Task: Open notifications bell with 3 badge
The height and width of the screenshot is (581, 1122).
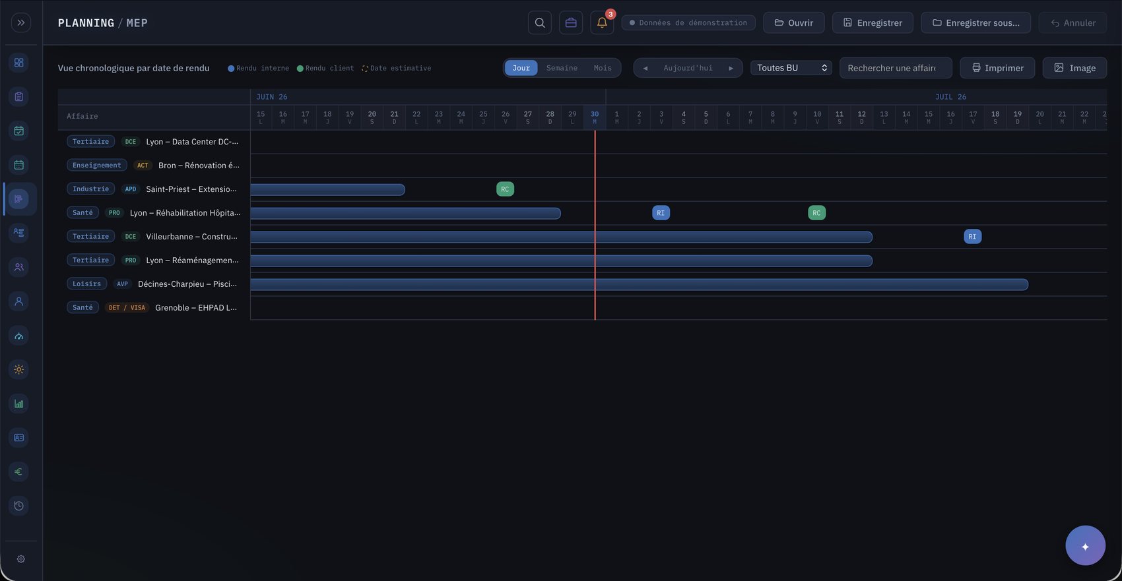Action: pyautogui.click(x=602, y=22)
